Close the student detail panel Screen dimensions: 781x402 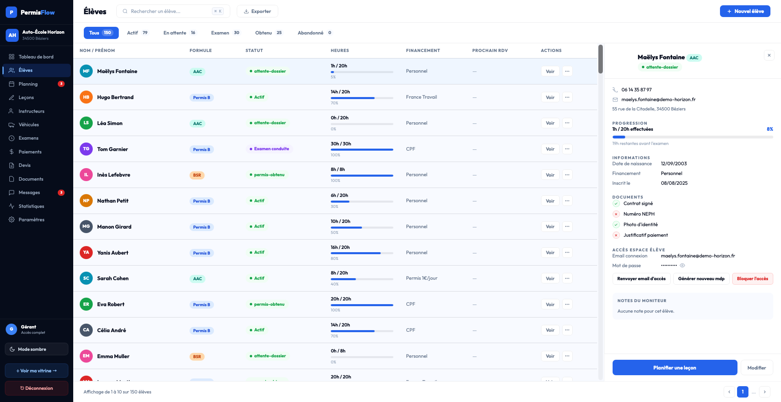(x=769, y=55)
